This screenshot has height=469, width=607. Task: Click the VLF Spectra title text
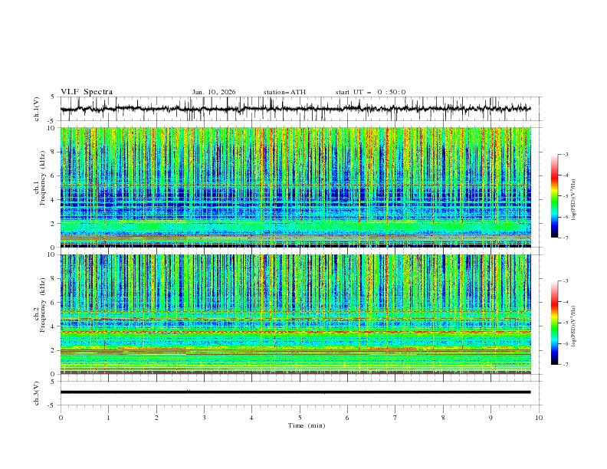tap(87, 92)
